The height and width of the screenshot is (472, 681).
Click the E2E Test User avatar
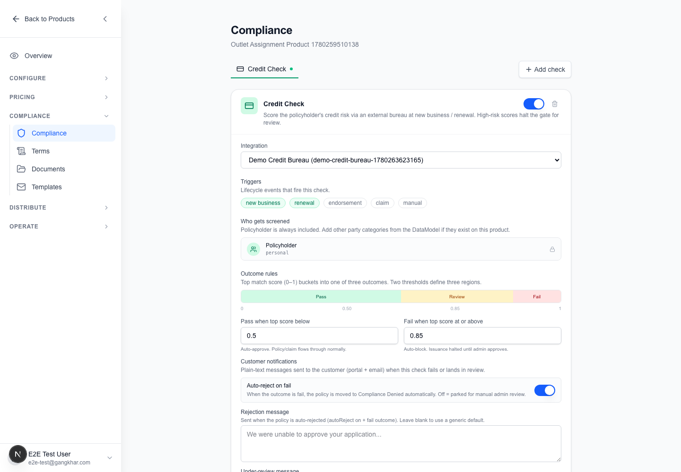[18, 455]
